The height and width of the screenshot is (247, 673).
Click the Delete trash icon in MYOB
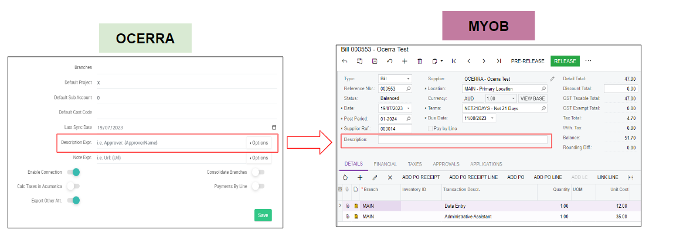[420, 61]
